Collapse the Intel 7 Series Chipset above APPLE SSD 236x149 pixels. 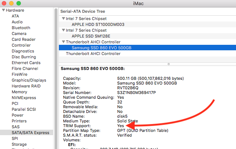[x=64, y=30]
